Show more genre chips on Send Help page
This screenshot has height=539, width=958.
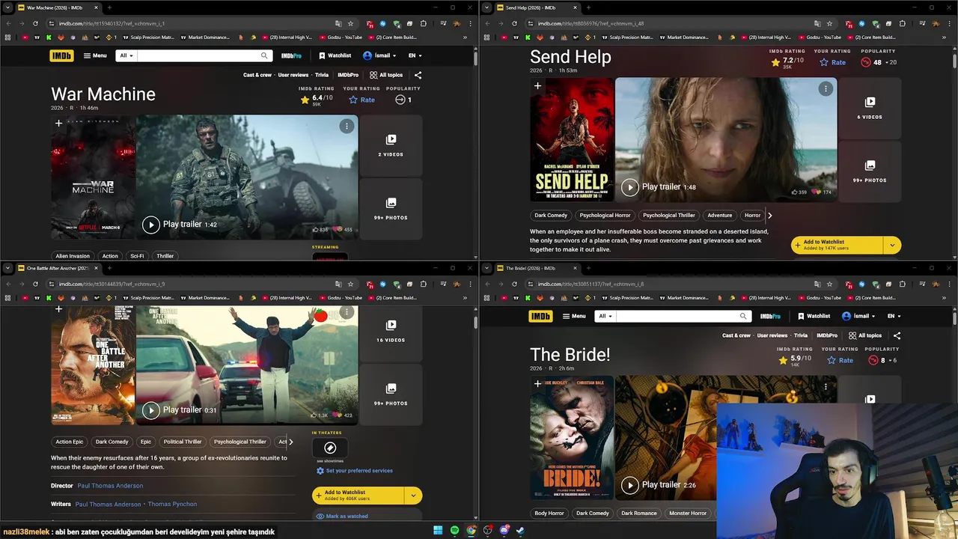tap(769, 216)
